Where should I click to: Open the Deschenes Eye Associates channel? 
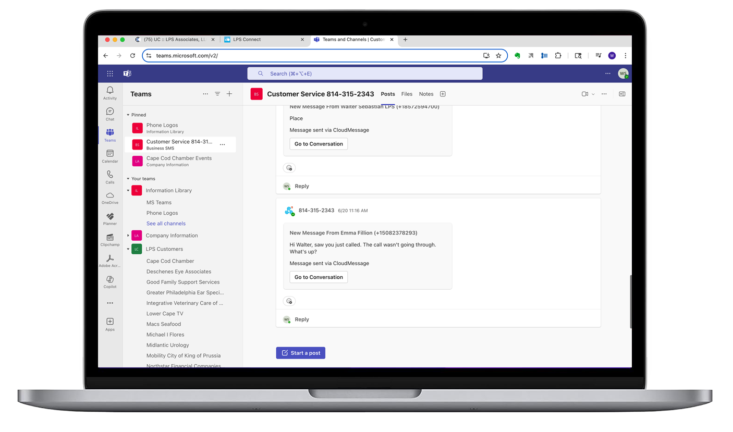tap(179, 271)
